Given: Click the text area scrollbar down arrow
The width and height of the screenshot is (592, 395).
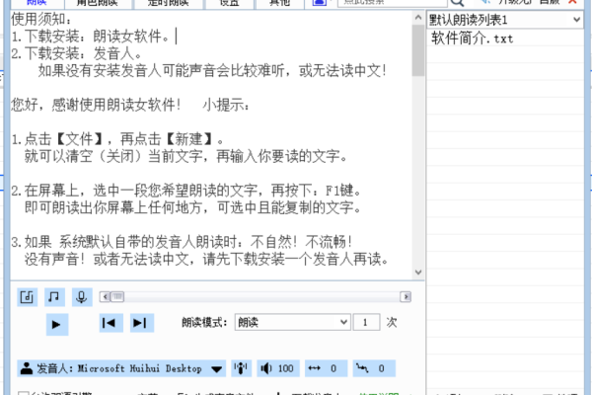Looking at the screenshot, I should click(x=418, y=273).
